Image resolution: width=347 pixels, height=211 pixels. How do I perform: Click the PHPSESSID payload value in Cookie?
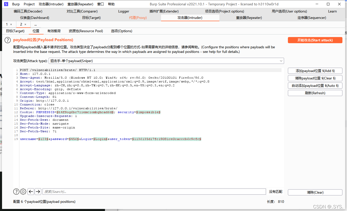[85, 112]
